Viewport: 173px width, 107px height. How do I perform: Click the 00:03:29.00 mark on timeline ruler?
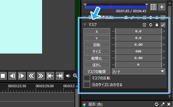coord(45,86)
